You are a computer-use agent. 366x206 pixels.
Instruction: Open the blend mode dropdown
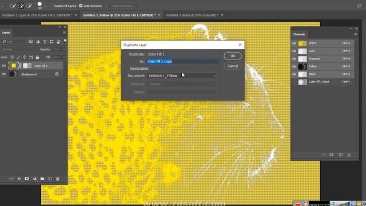(19, 50)
